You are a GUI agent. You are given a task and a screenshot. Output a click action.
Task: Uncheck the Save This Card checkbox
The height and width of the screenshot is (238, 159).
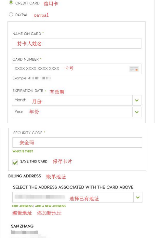[x=15, y=162]
